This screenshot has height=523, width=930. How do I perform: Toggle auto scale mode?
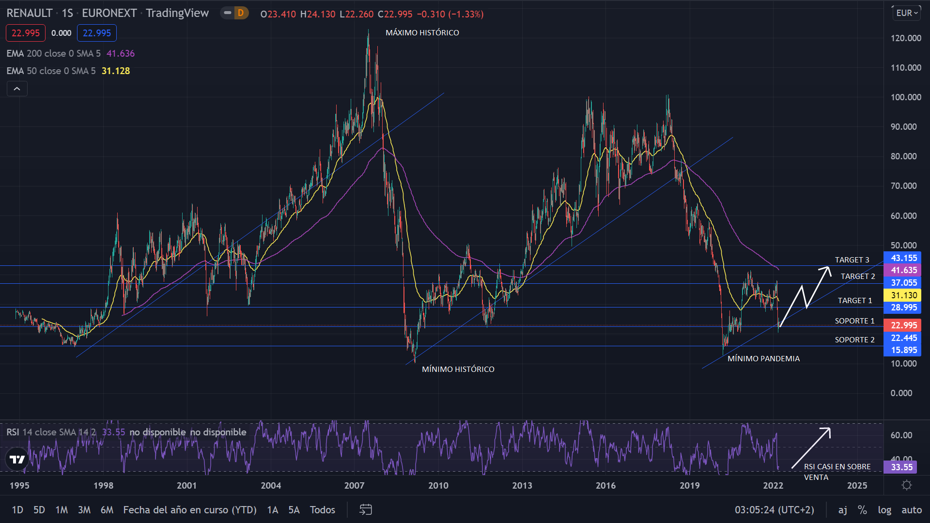point(912,509)
